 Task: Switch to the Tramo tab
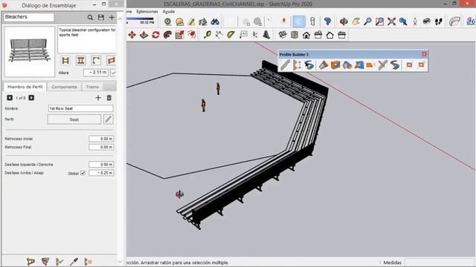coord(92,87)
